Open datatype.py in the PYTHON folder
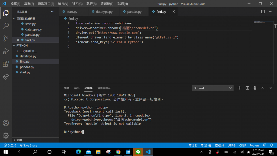 28,56
